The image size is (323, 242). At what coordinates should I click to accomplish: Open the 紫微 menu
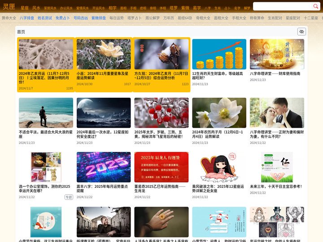185,8
